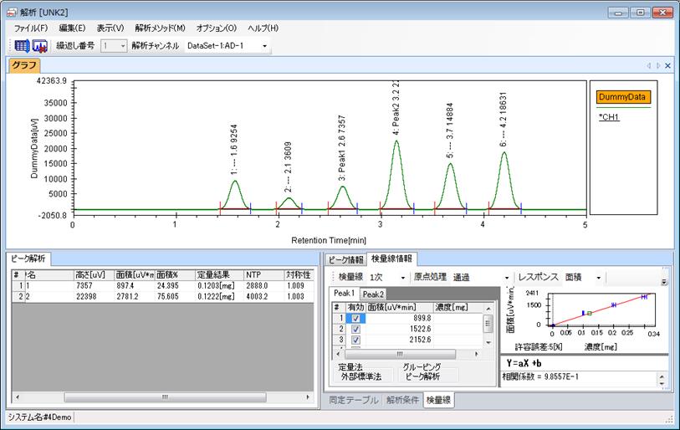Click the *CH1 channel link in legend

[x=608, y=117]
